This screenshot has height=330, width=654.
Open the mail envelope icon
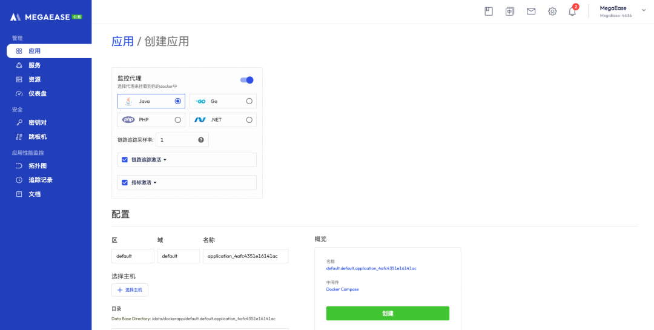531,12
